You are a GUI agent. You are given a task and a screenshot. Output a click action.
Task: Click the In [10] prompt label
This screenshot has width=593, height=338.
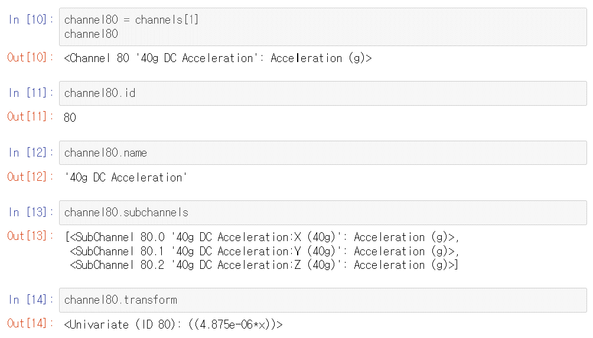coord(31,20)
